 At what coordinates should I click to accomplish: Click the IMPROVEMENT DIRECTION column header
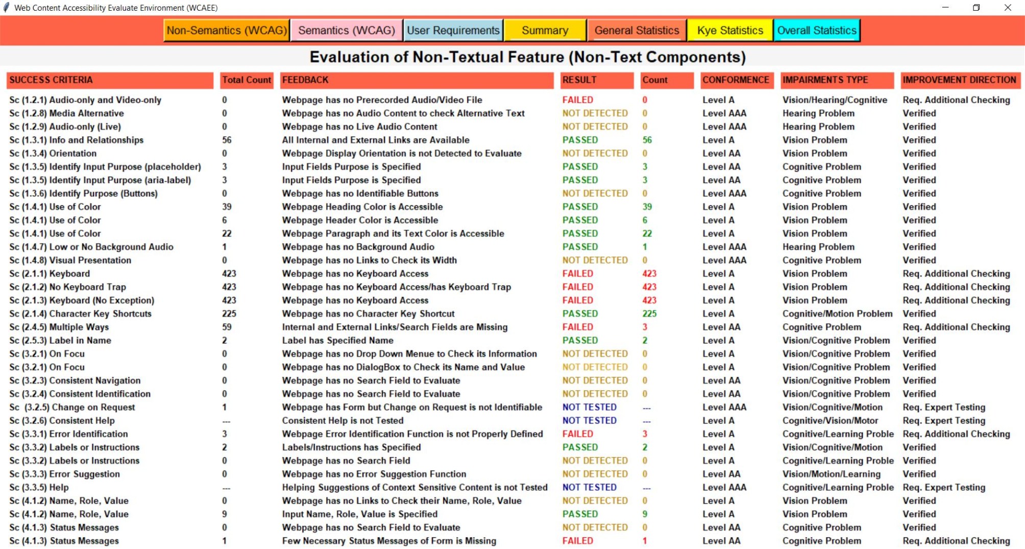[960, 80]
